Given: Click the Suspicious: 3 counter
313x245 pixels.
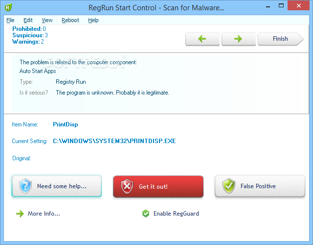Looking at the screenshot, I should [30, 35].
